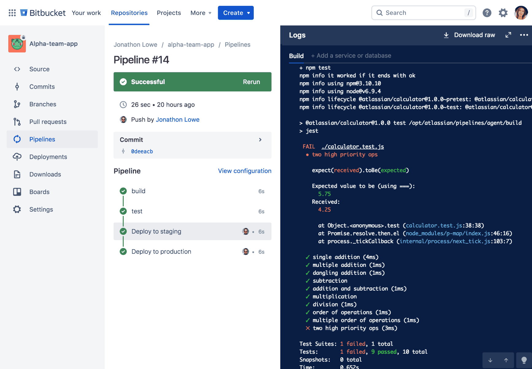Click internal/process/next_tick.js trace link
Screen dimensions: 532x369
coord(445,241)
